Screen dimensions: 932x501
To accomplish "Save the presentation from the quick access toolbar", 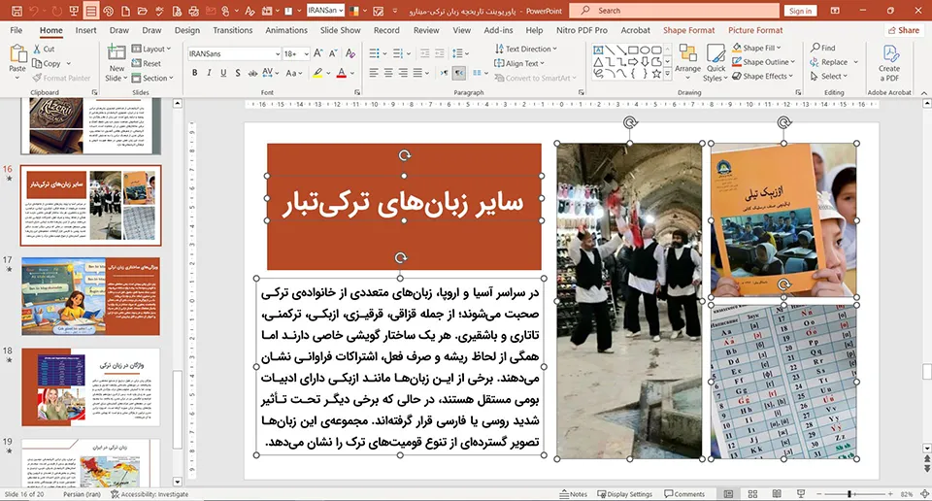I will (17, 11).
